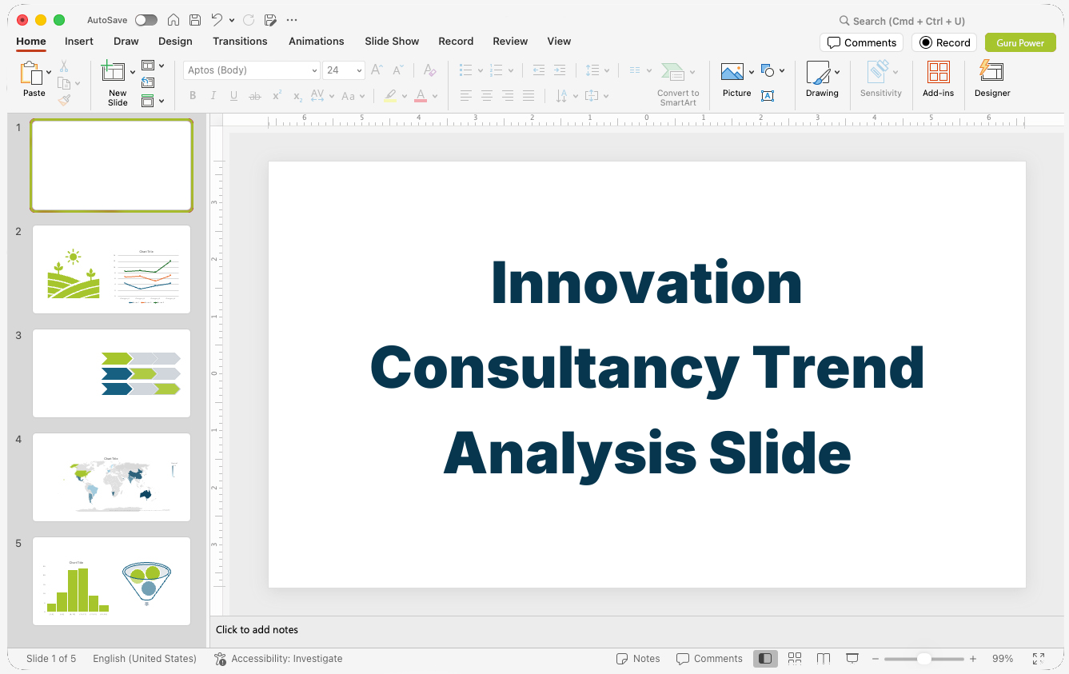The height and width of the screenshot is (674, 1069).
Task: Select slide 3 thumbnail with arrows
Action: pos(111,373)
